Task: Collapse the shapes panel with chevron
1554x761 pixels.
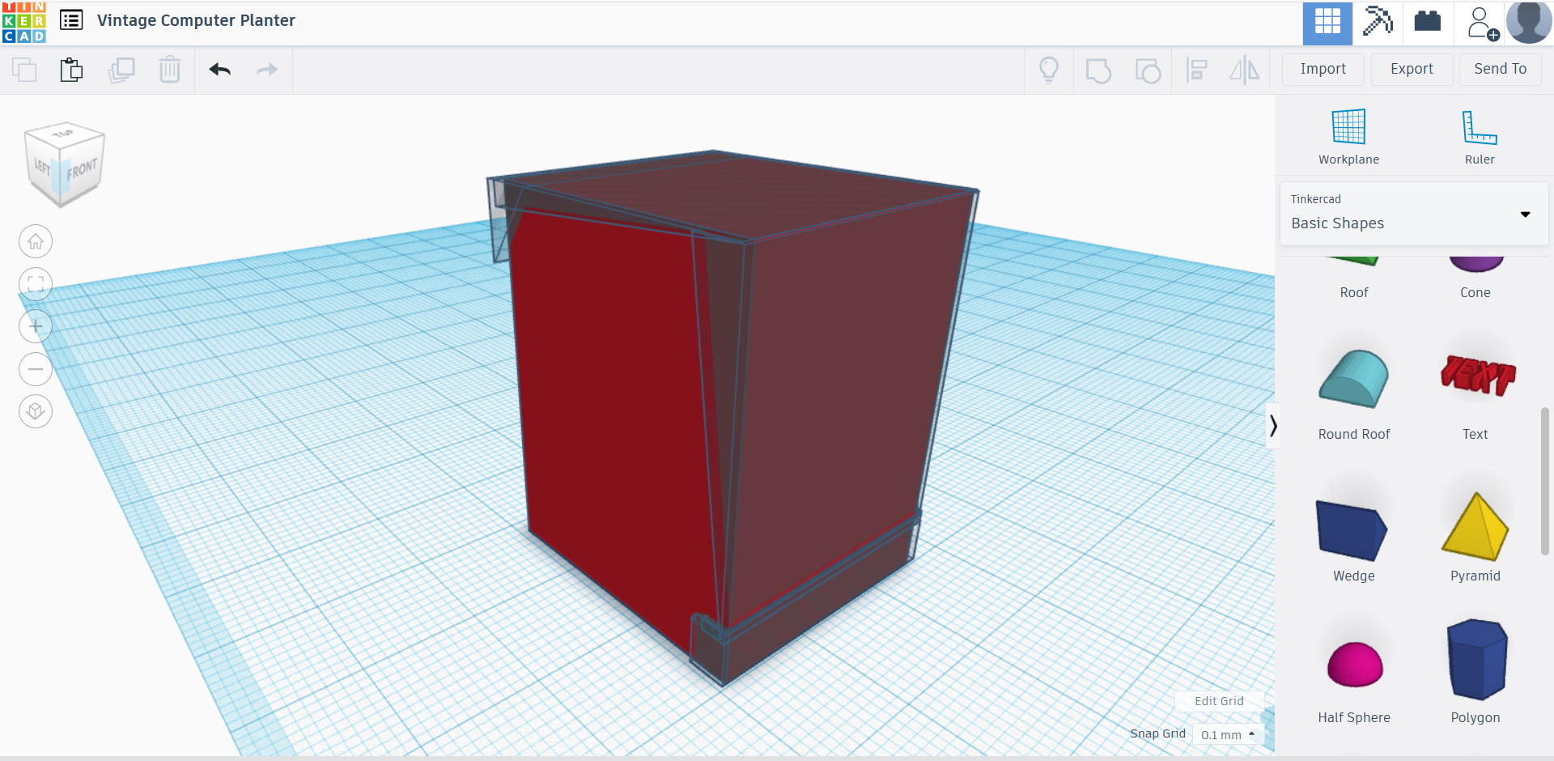Action: click(1273, 425)
